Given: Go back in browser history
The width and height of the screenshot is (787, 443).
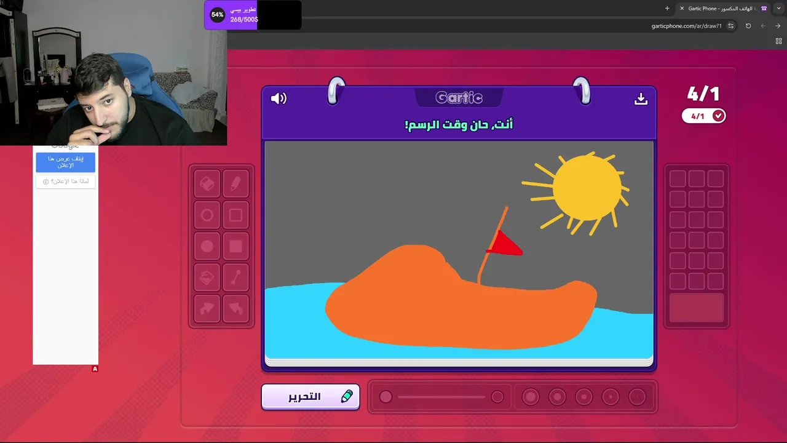Looking at the screenshot, I should (763, 26).
